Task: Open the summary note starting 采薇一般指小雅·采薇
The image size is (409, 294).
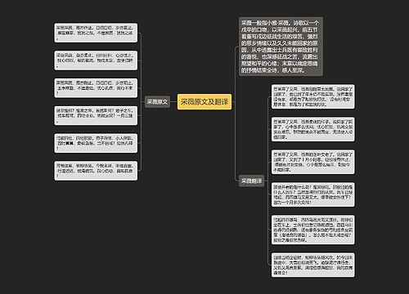Action: pyautogui.click(x=281, y=47)
